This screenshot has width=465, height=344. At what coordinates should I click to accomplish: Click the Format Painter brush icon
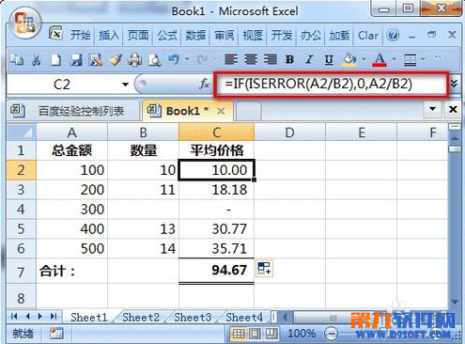(116, 59)
